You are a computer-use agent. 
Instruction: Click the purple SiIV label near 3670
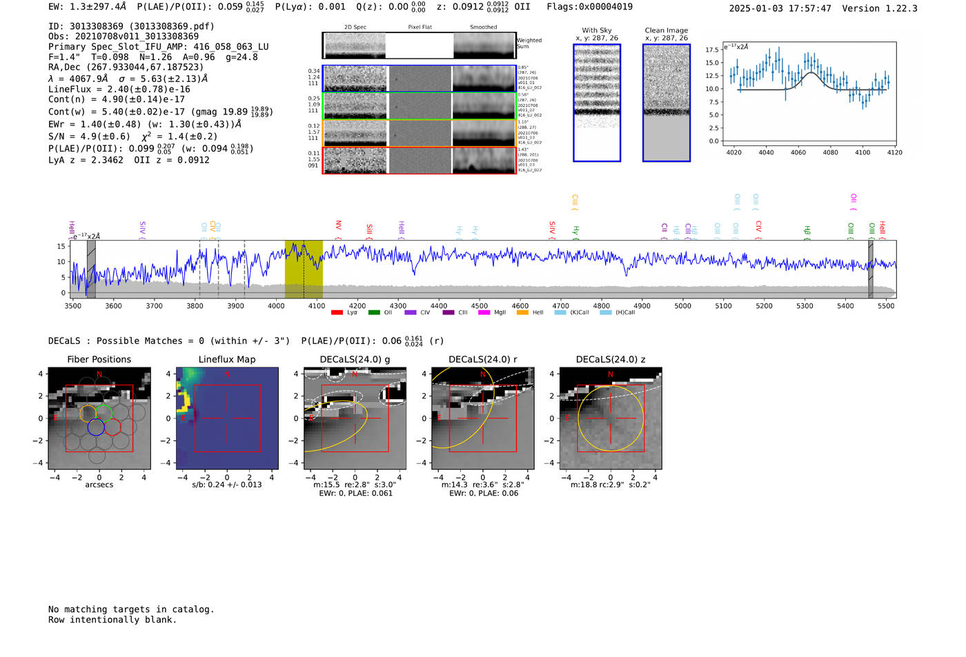(x=142, y=230)
